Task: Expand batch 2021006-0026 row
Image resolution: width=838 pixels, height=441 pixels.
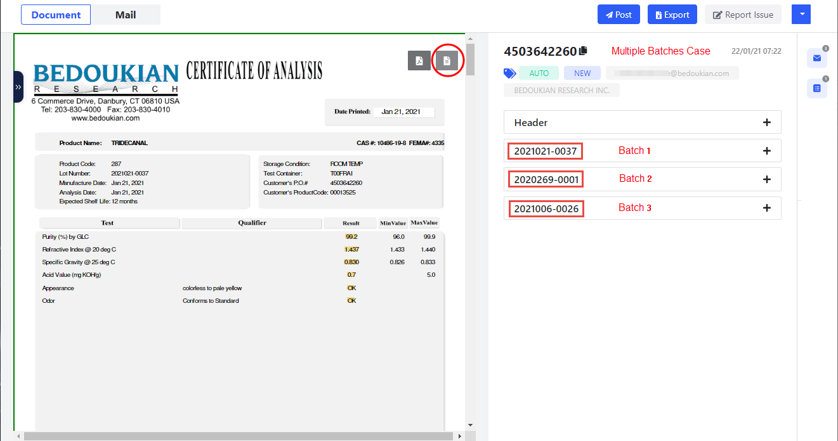Action: tap(766, 208)
